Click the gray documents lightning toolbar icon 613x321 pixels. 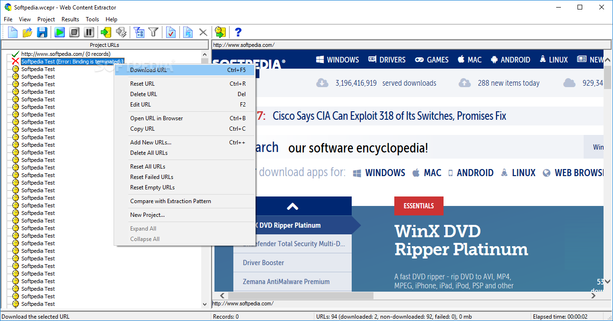click(121, 32)
